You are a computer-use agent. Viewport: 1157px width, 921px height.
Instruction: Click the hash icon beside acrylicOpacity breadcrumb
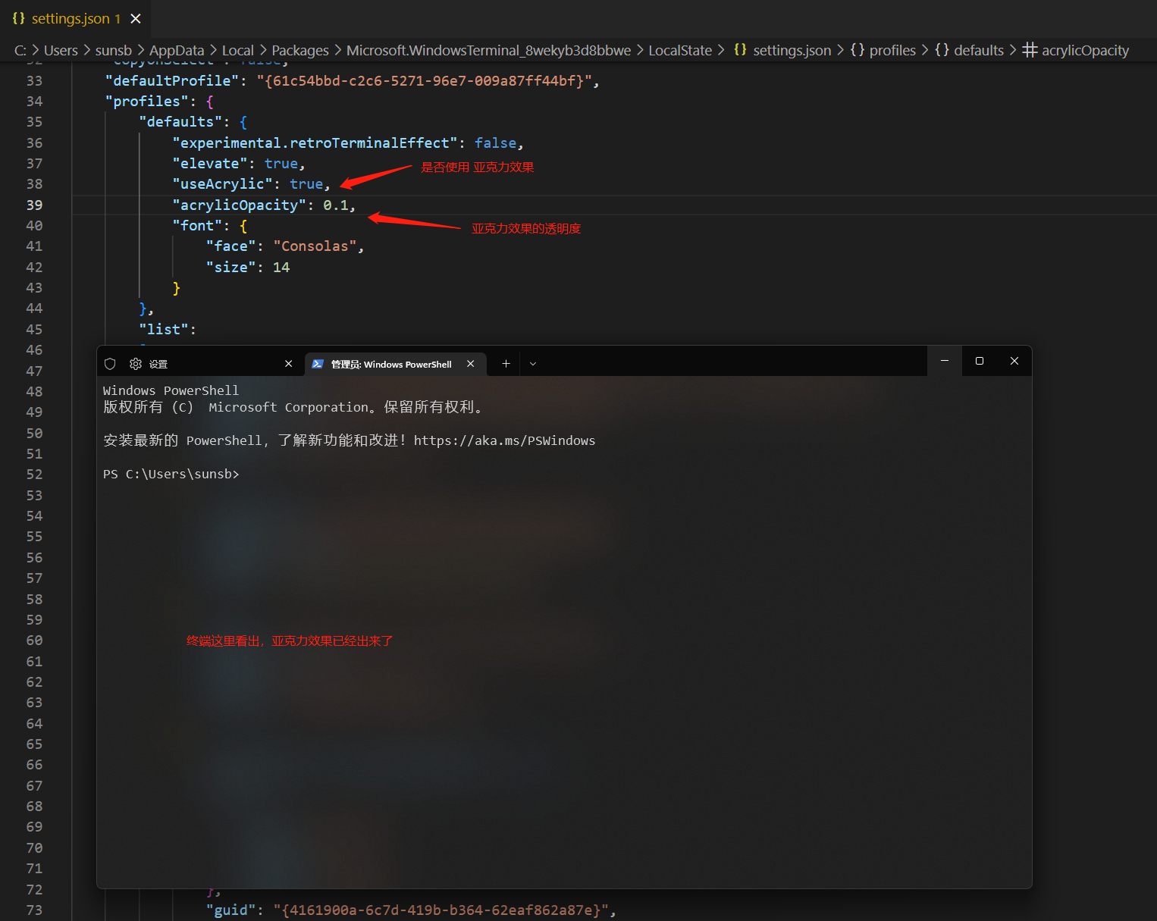(1030, 50)
